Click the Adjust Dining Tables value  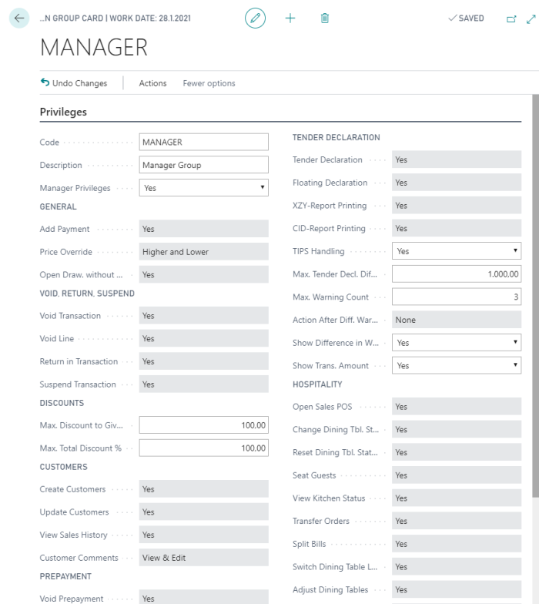click(x=457, y=589)
